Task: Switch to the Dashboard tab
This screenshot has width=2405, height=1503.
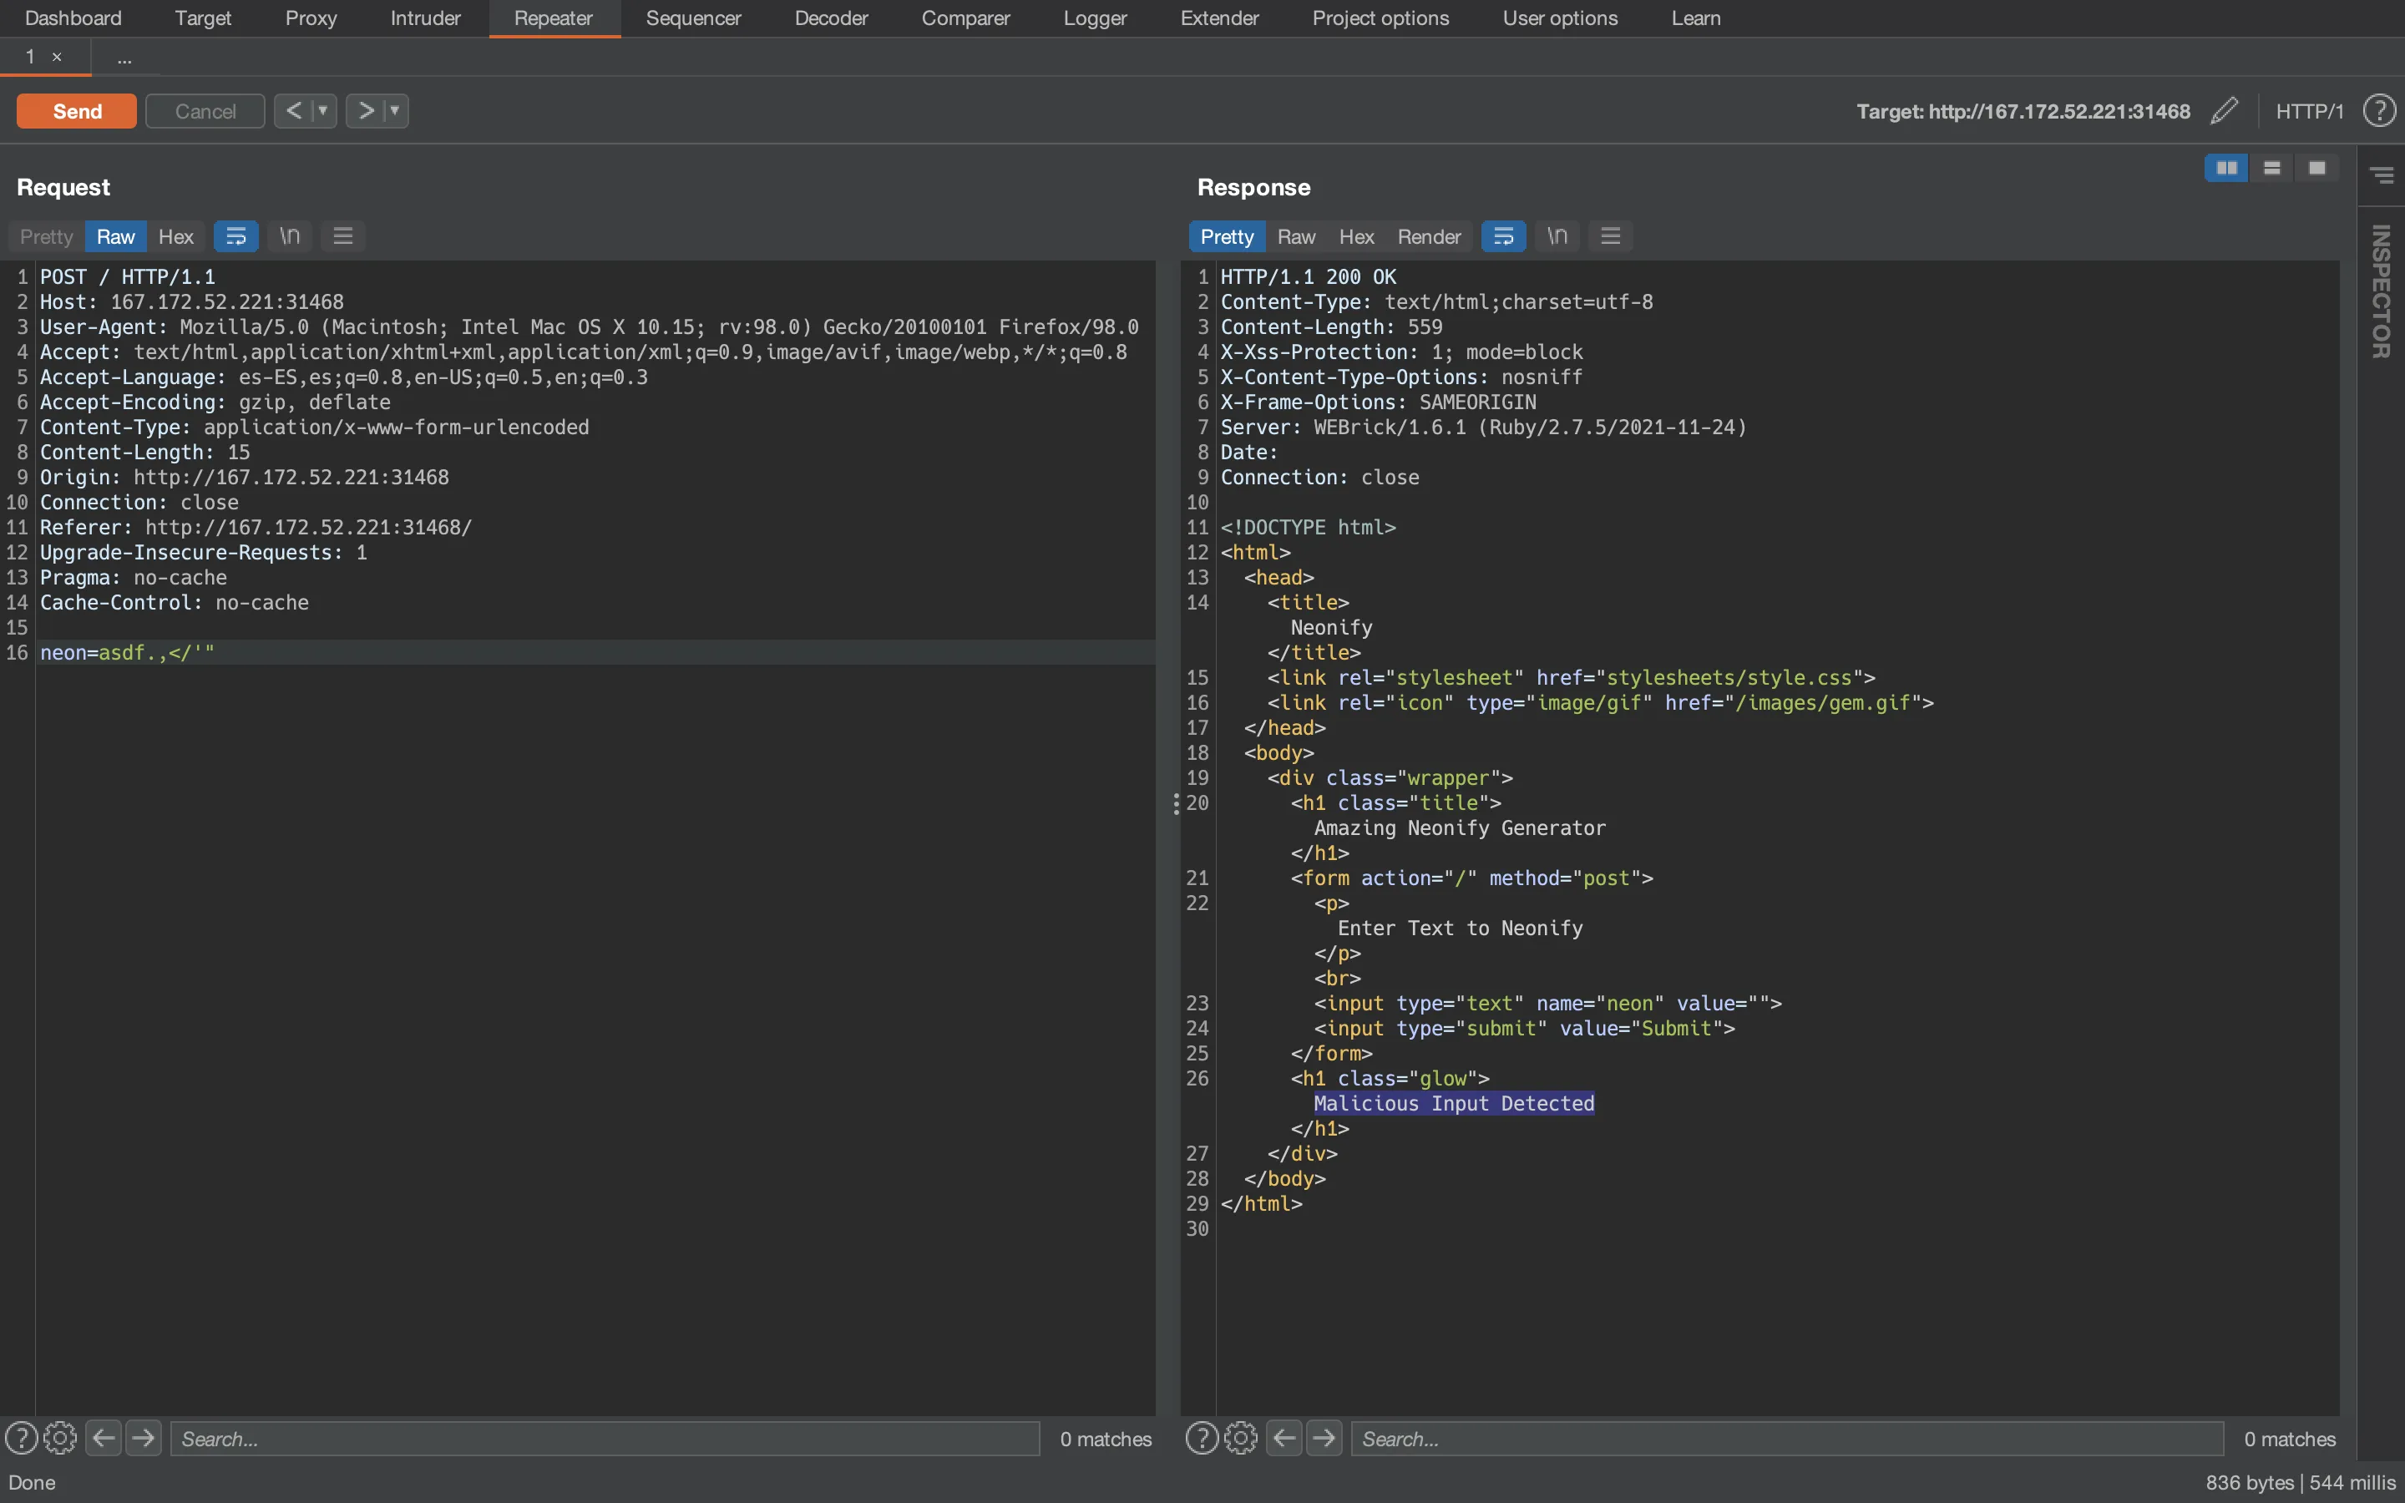Action: [73, 18]
